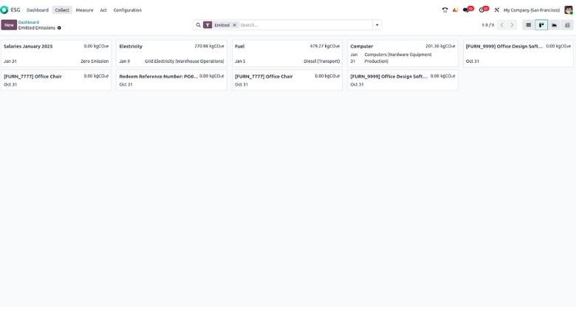Switch to graph view

555,25
